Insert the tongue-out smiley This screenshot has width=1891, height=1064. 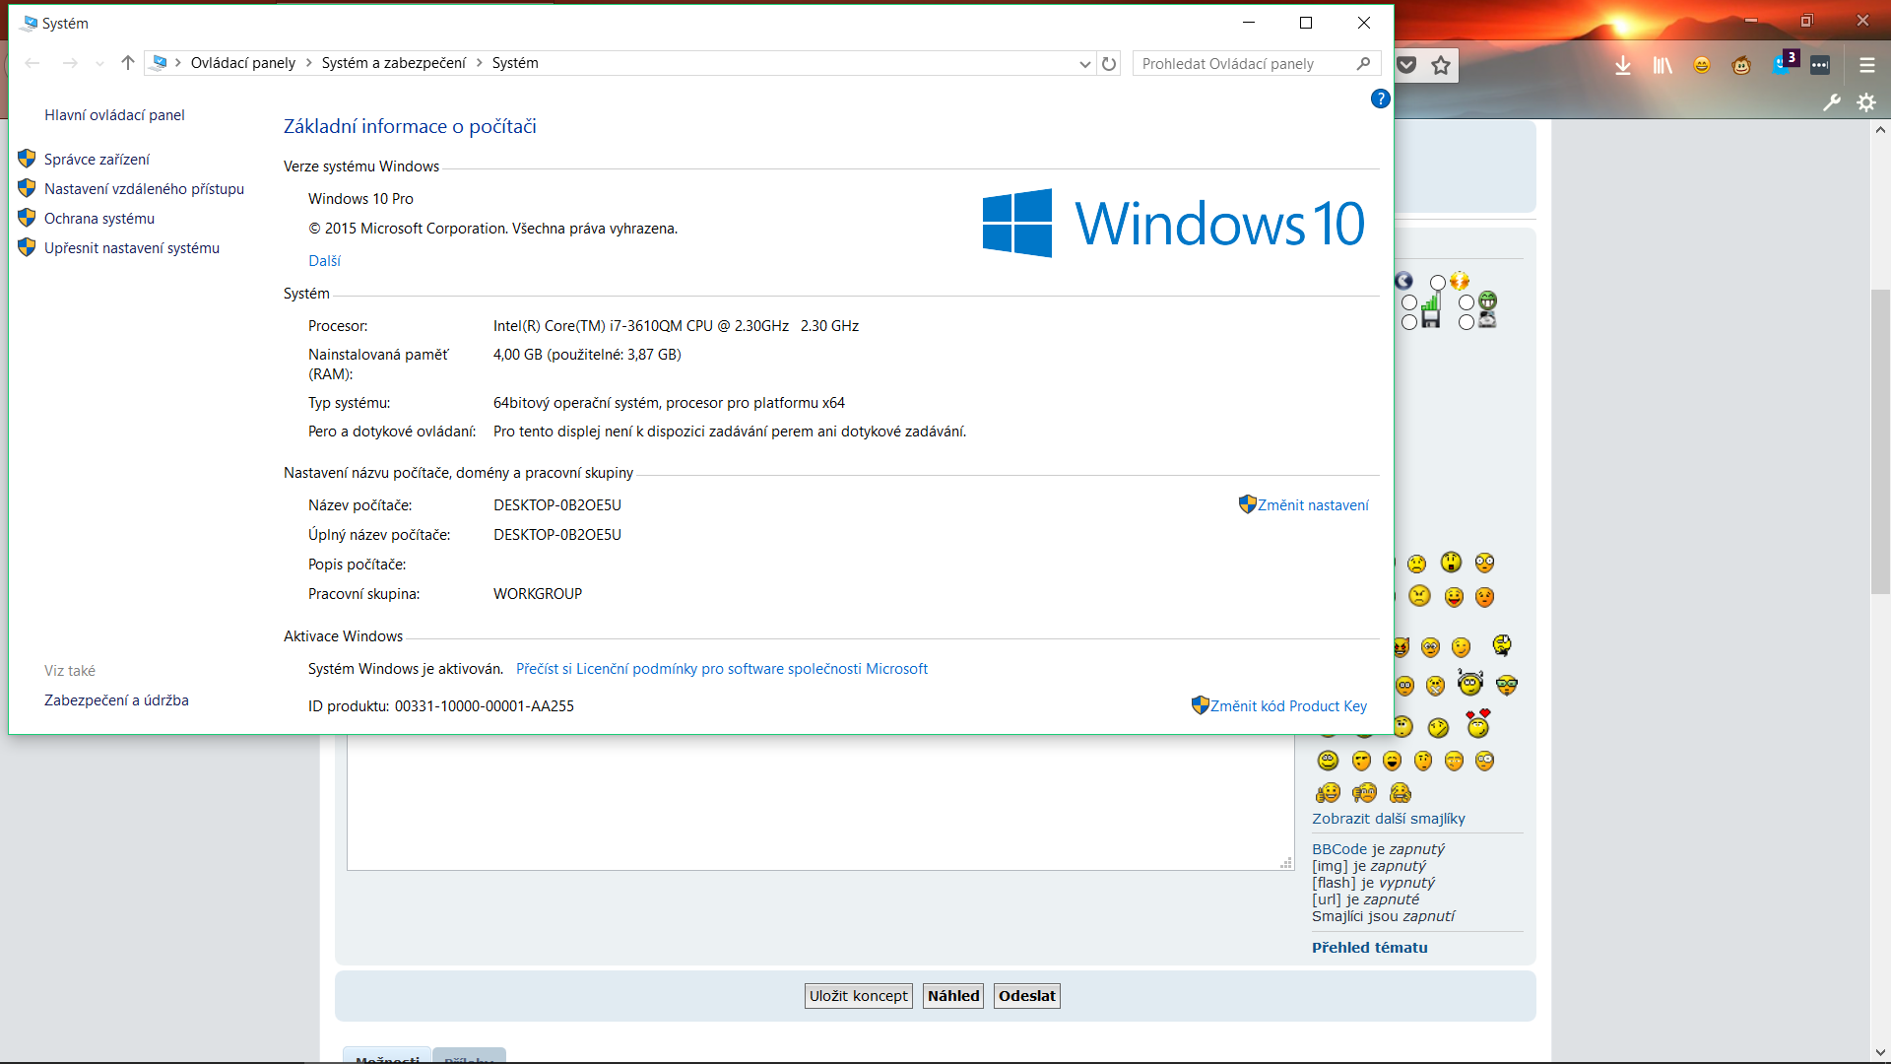click(x=1454, y=597)
